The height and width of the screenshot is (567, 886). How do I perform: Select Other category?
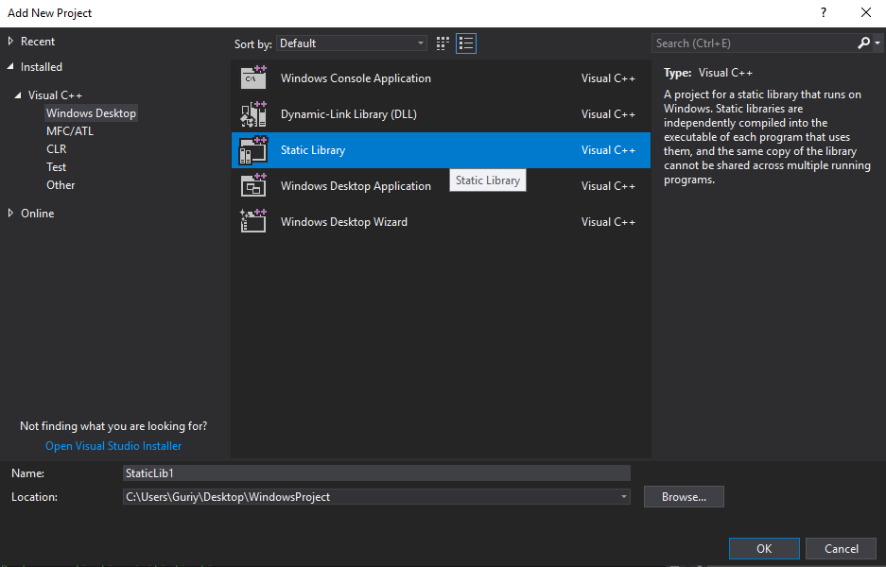pos(61,185)
